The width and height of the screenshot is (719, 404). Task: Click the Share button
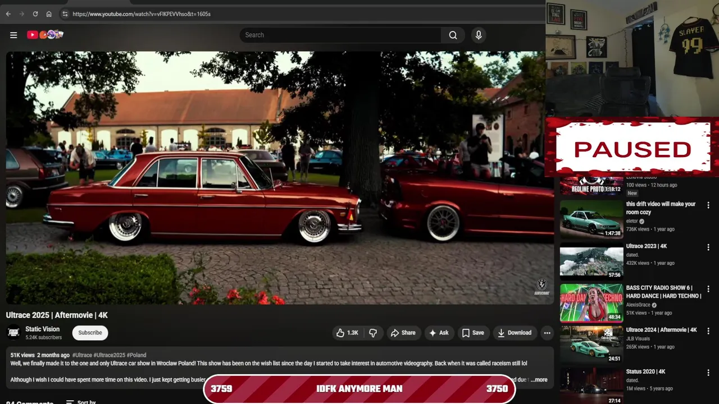(403, 333)
